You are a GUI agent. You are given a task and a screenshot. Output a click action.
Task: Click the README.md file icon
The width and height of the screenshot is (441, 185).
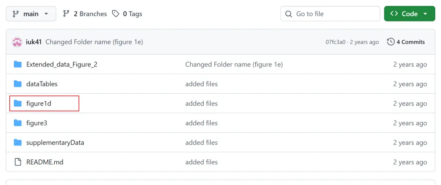point(18,162)
